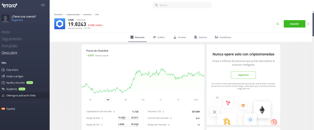Click the user avatar placeholder

pyautogui.click(x=5, y=18)
